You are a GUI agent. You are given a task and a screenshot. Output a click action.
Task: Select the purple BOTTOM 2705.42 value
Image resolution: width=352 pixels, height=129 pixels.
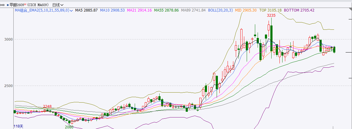(x=299, y=10)
